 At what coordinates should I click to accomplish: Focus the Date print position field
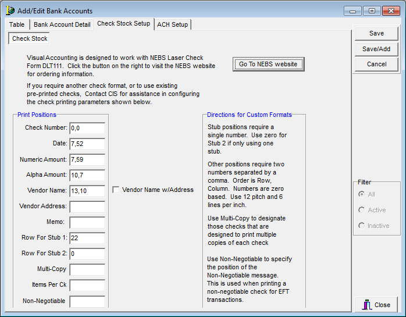(x=87, y=144)
